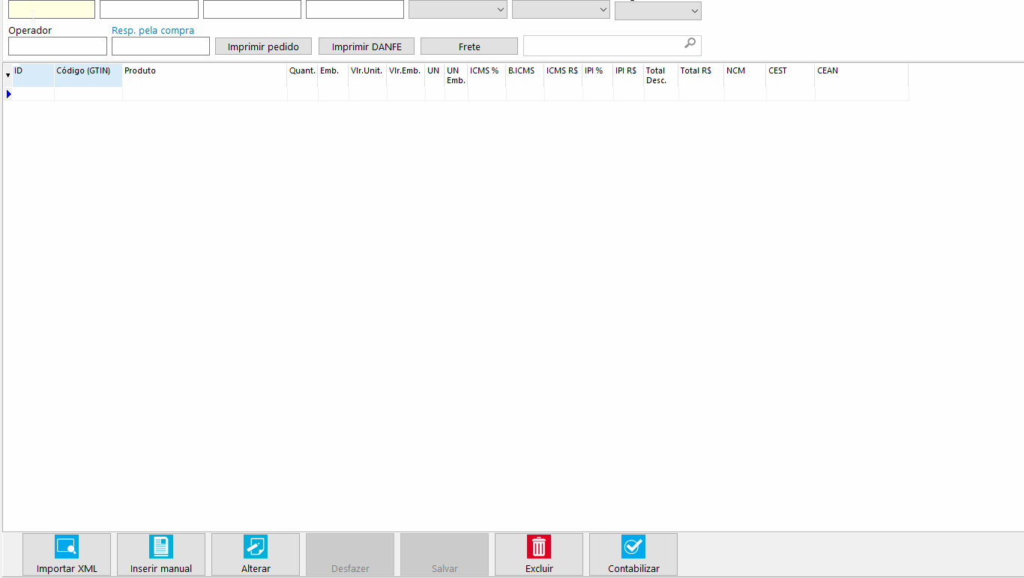Open the first gray dropdown at top
Image resolution: width=1024 pixels, height=578 pixels.
[457, 10]
